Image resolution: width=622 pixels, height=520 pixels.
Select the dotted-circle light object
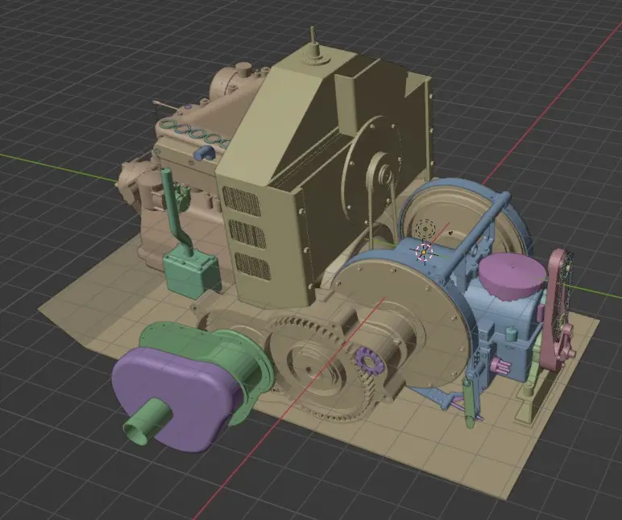425,229
